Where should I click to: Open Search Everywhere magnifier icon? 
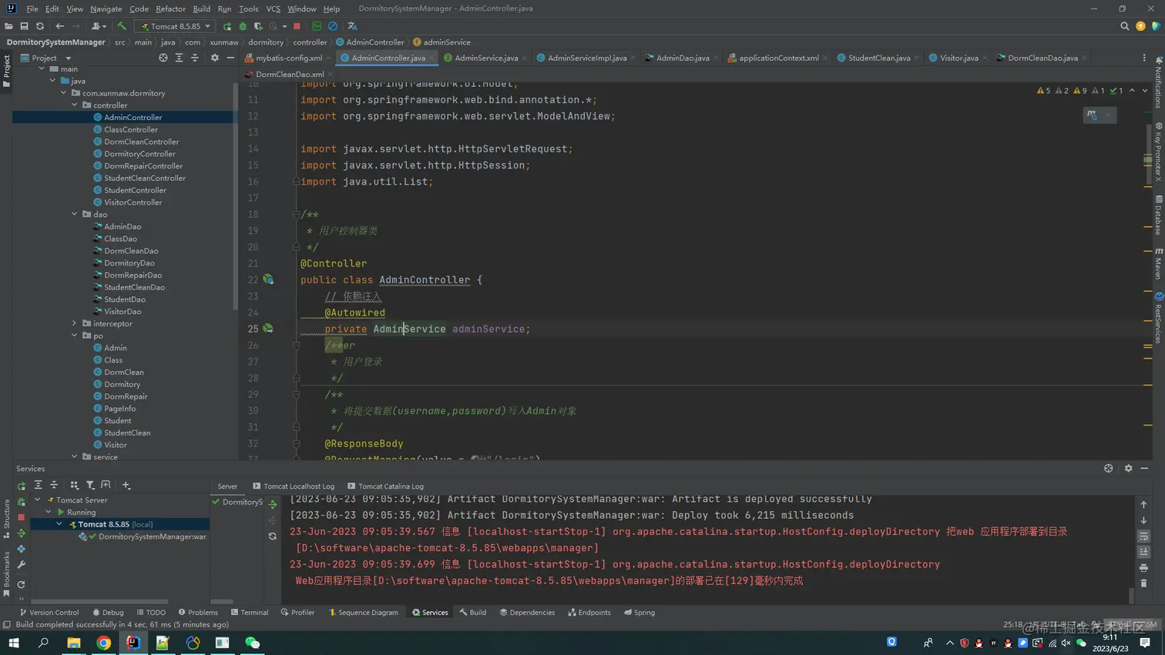coord(1124,26)
